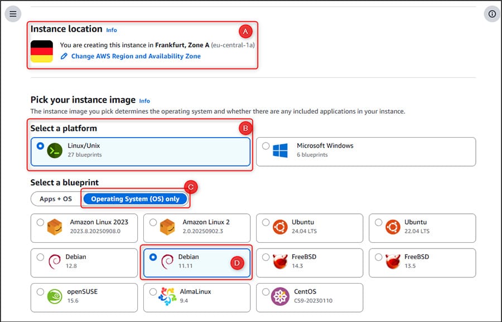Click the FreeBSD 14.3 logo
502x322 pixels.
coord(280,261)
